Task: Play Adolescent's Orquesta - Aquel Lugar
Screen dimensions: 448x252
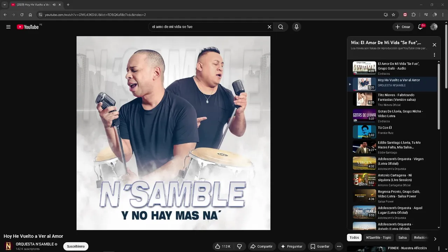Action: pos(392,212)
